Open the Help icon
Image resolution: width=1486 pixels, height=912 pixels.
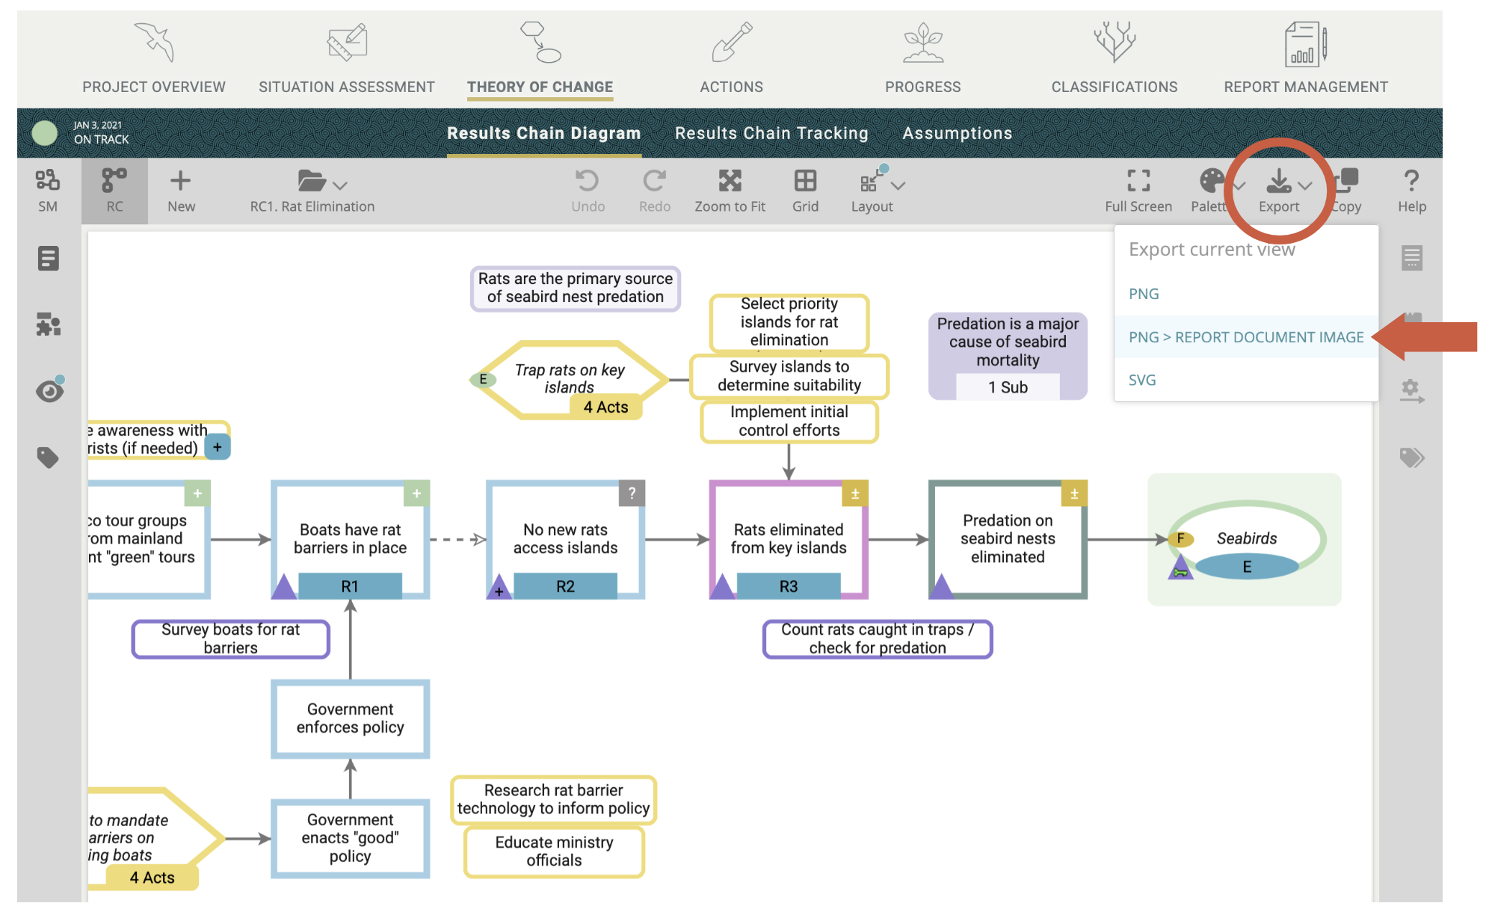pos(1411,181)
